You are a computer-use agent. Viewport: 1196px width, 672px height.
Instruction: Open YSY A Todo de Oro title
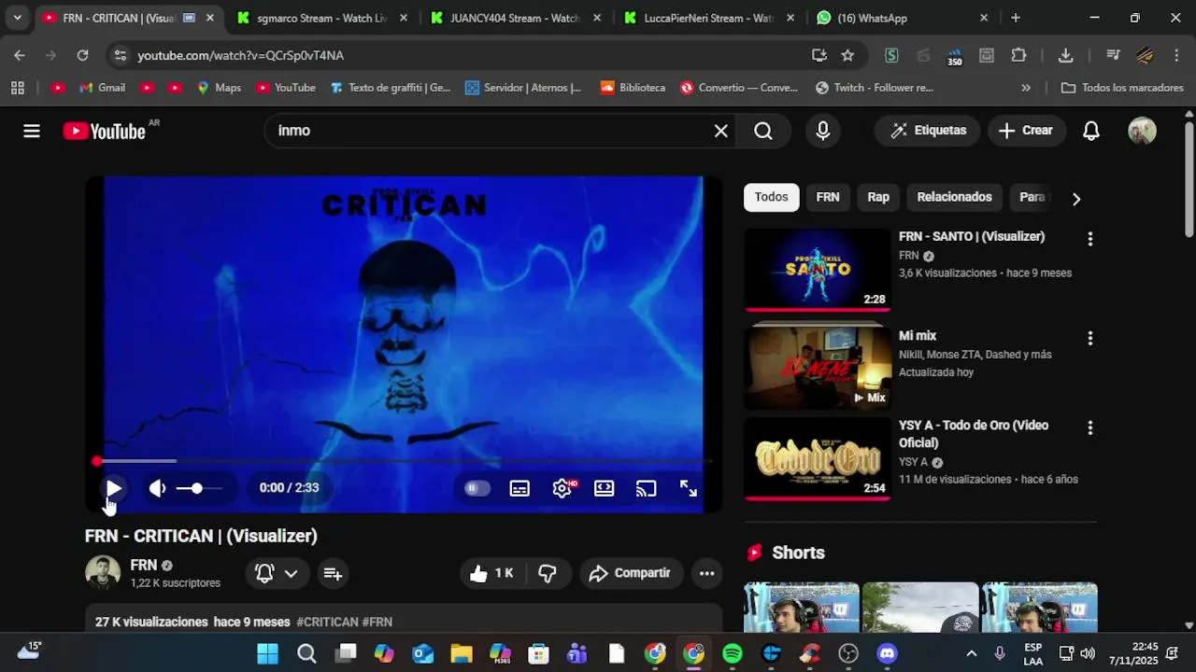974,434
